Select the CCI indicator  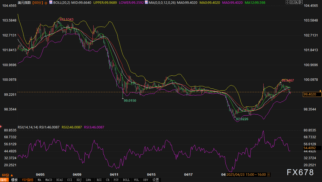[x=70, y=180]
